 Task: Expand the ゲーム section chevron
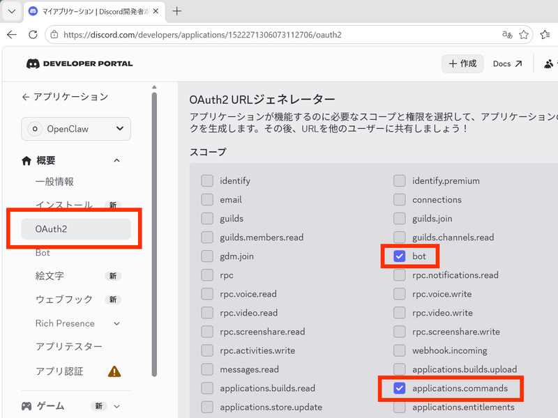(116, 406)
